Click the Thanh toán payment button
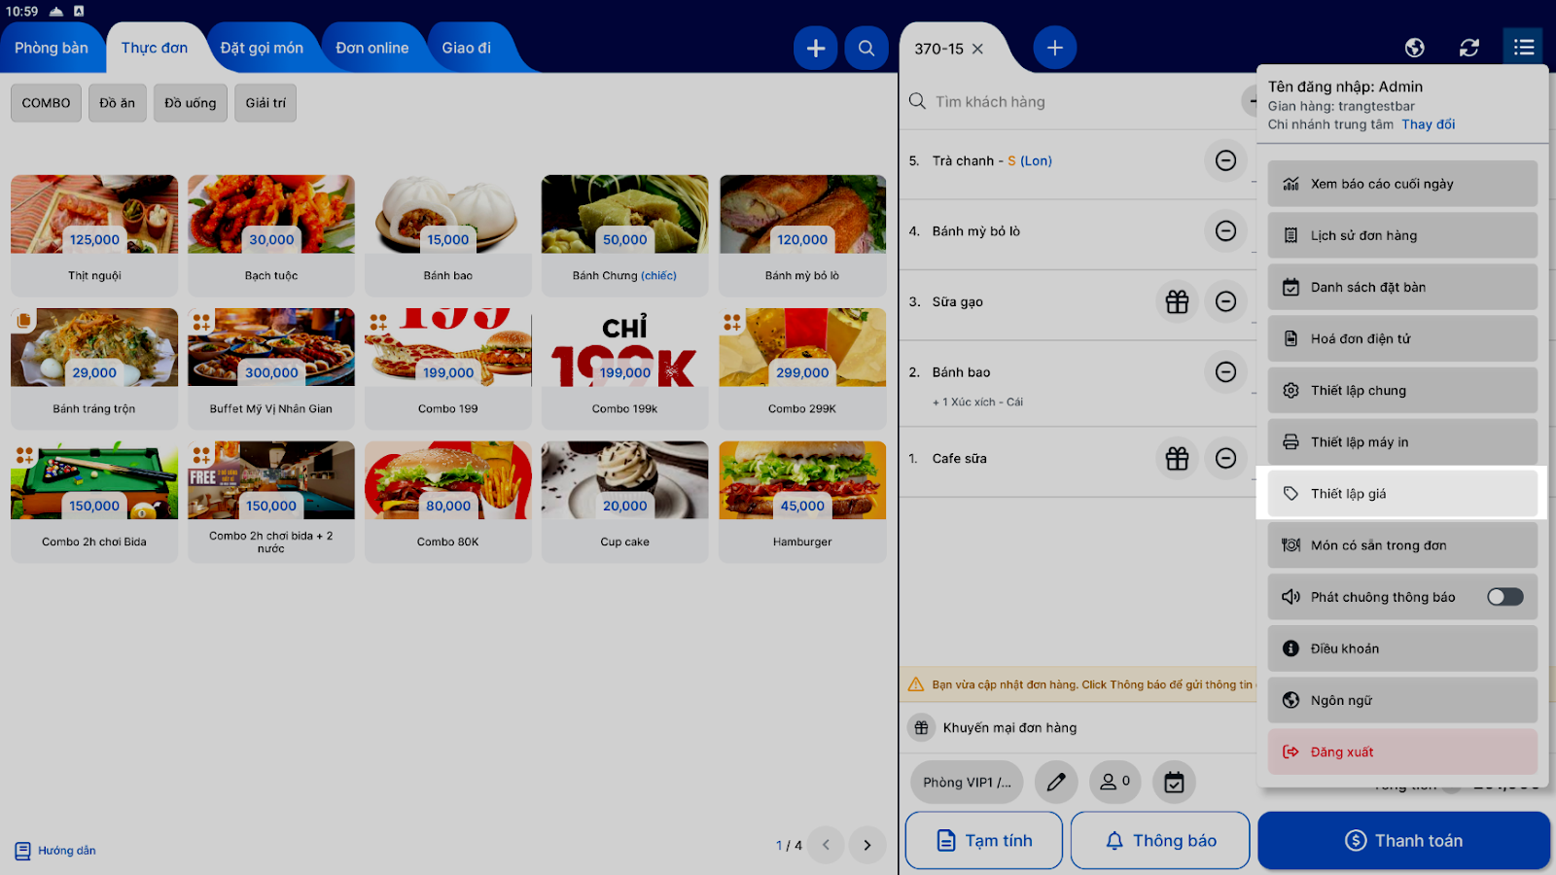1556x875 pixels. [x=1403, y=840]
